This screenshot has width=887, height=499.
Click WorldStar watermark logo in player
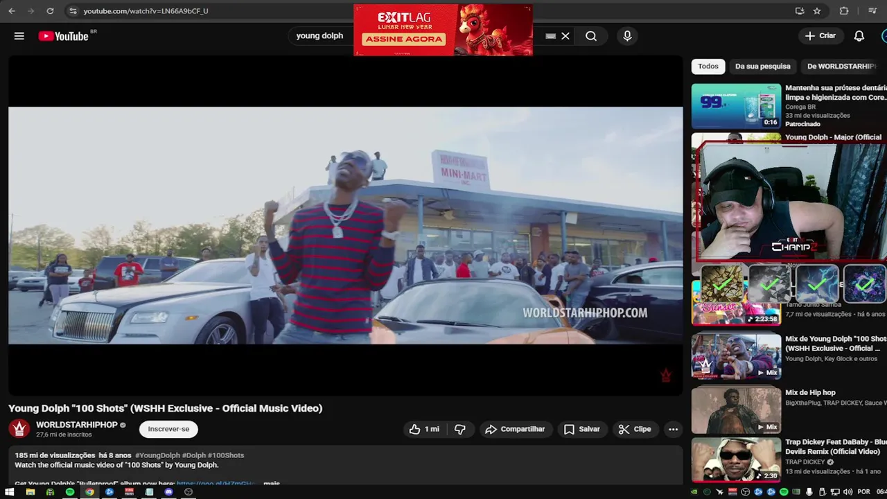pyautogui.click(x=666, y=376)
